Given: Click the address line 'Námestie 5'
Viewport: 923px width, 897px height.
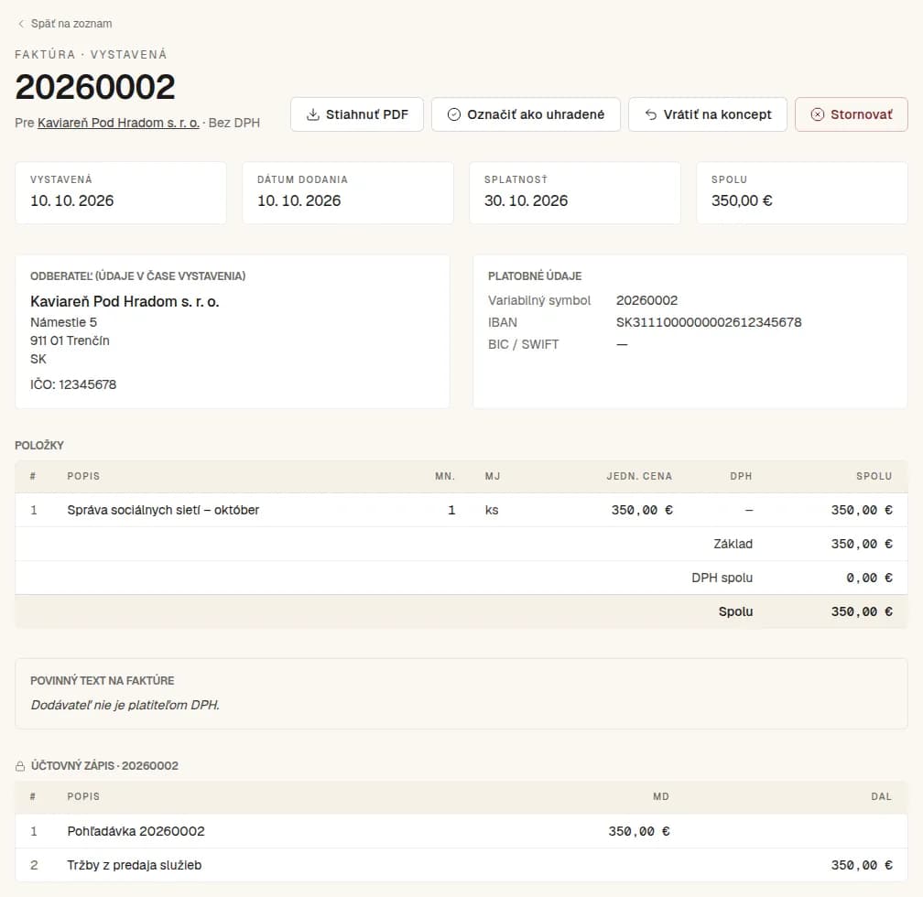Looking at the screenshot, I should point(63,322).
